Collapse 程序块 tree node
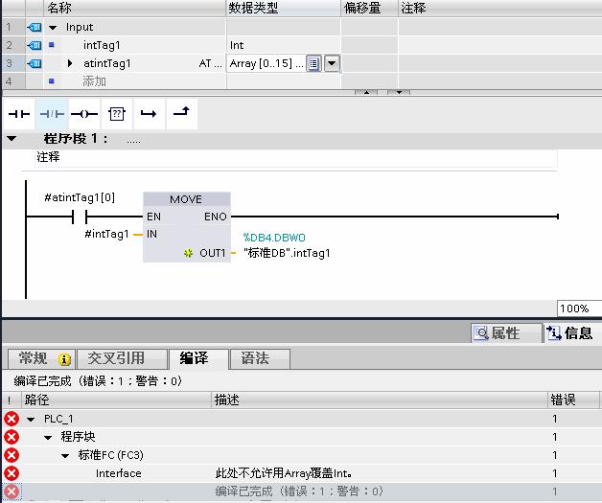Viewport: 602px width, 503px height. [48, 438]
